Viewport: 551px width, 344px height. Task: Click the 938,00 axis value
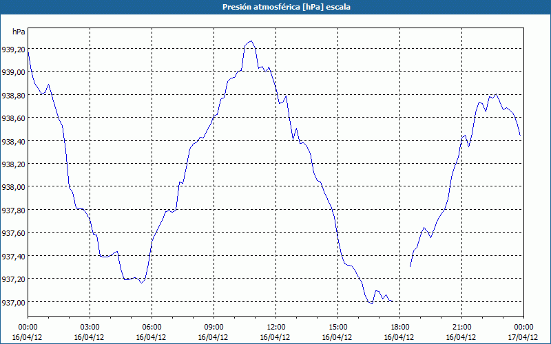pos(13,187)
